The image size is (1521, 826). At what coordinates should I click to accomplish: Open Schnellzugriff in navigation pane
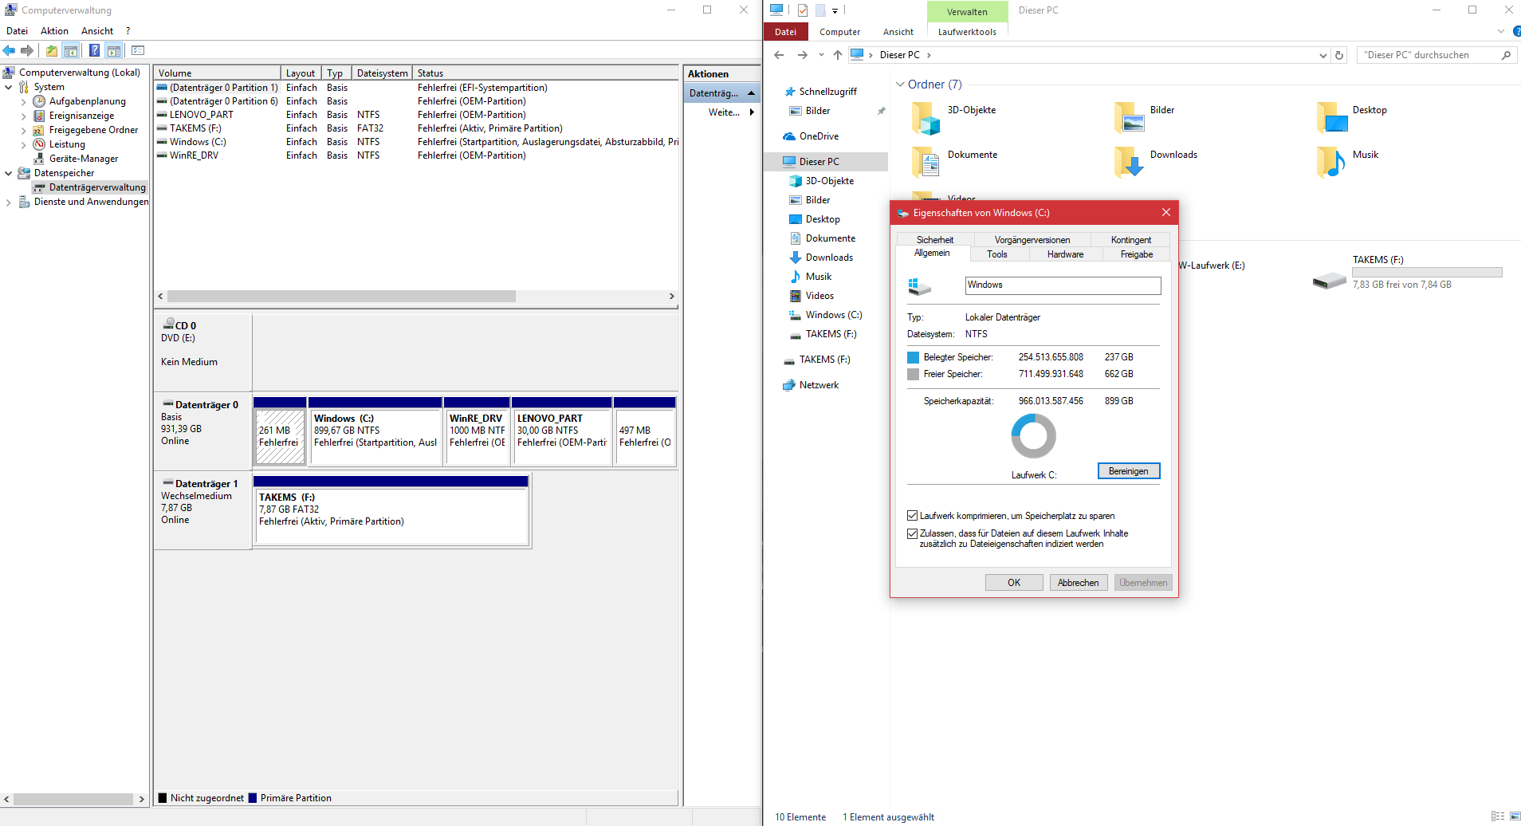[x=827, y=92]
